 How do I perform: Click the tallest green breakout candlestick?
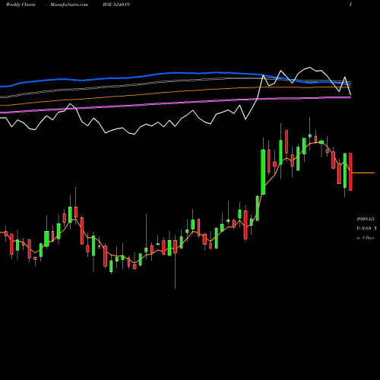pyautogui.click(x=263, y=172)
